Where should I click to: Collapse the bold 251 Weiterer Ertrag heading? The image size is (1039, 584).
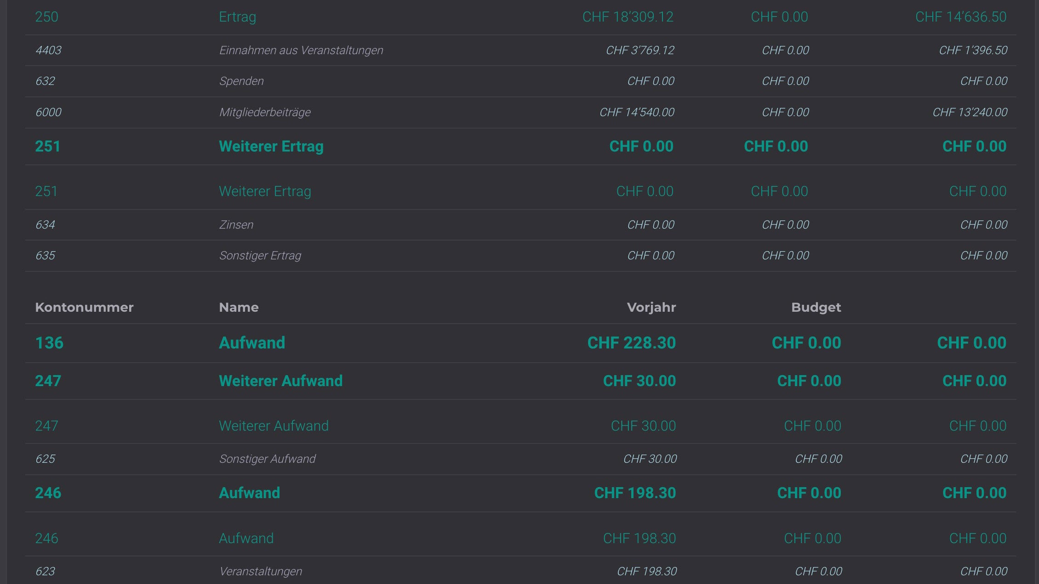(271, 146)
